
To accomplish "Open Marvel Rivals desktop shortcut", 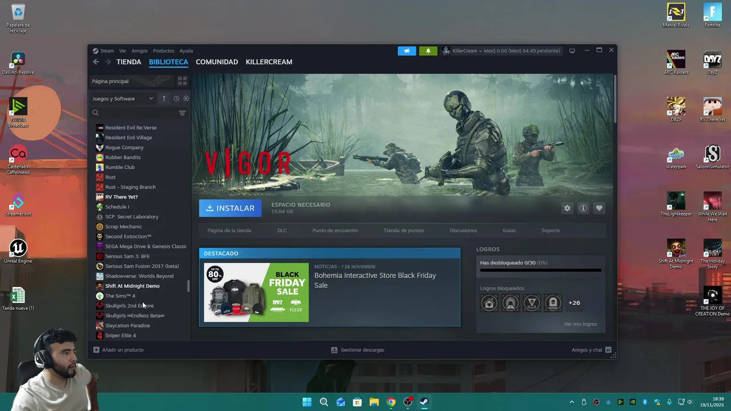I will tap(676, 15).
